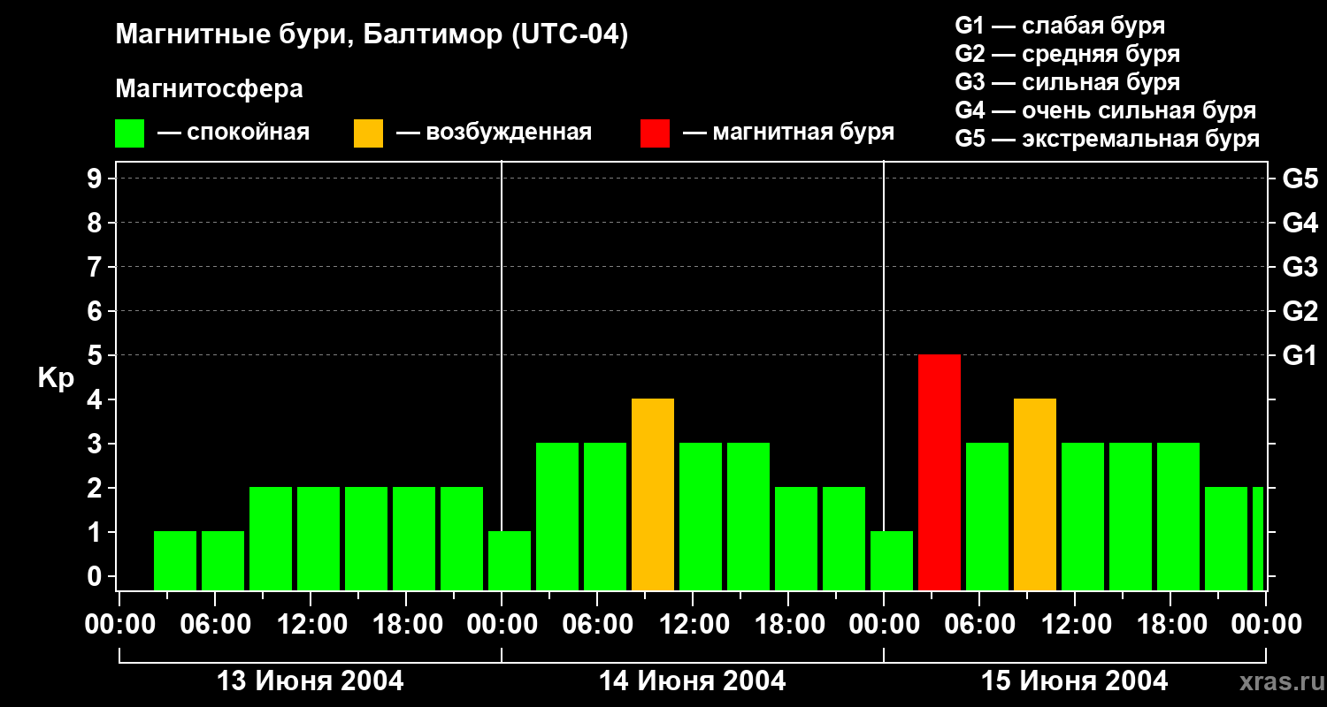Click the orange 'возбужденная' legend swatch
The width and height of the screenshot is (1327, 707).
368,133
